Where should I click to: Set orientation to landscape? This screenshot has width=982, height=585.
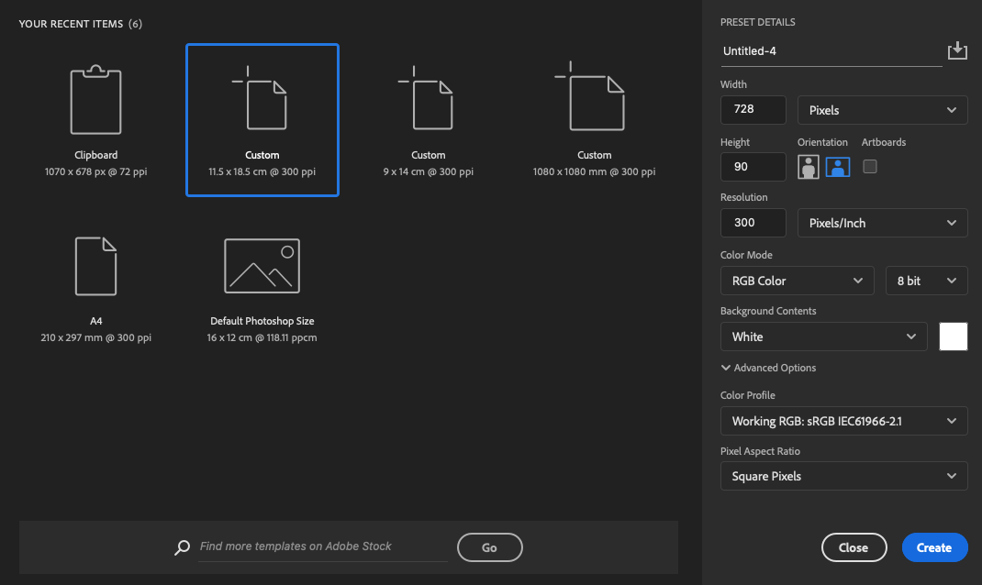(838, 167)
